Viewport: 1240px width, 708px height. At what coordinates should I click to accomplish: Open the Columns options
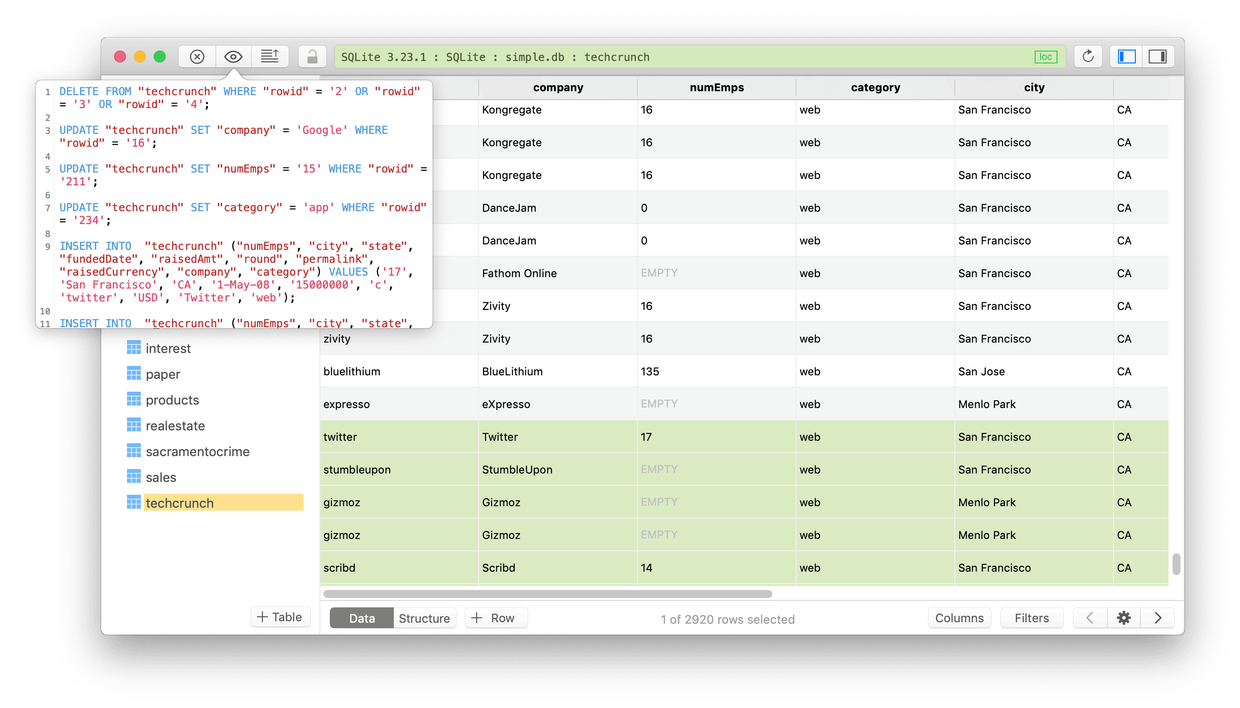click(959, 618)
